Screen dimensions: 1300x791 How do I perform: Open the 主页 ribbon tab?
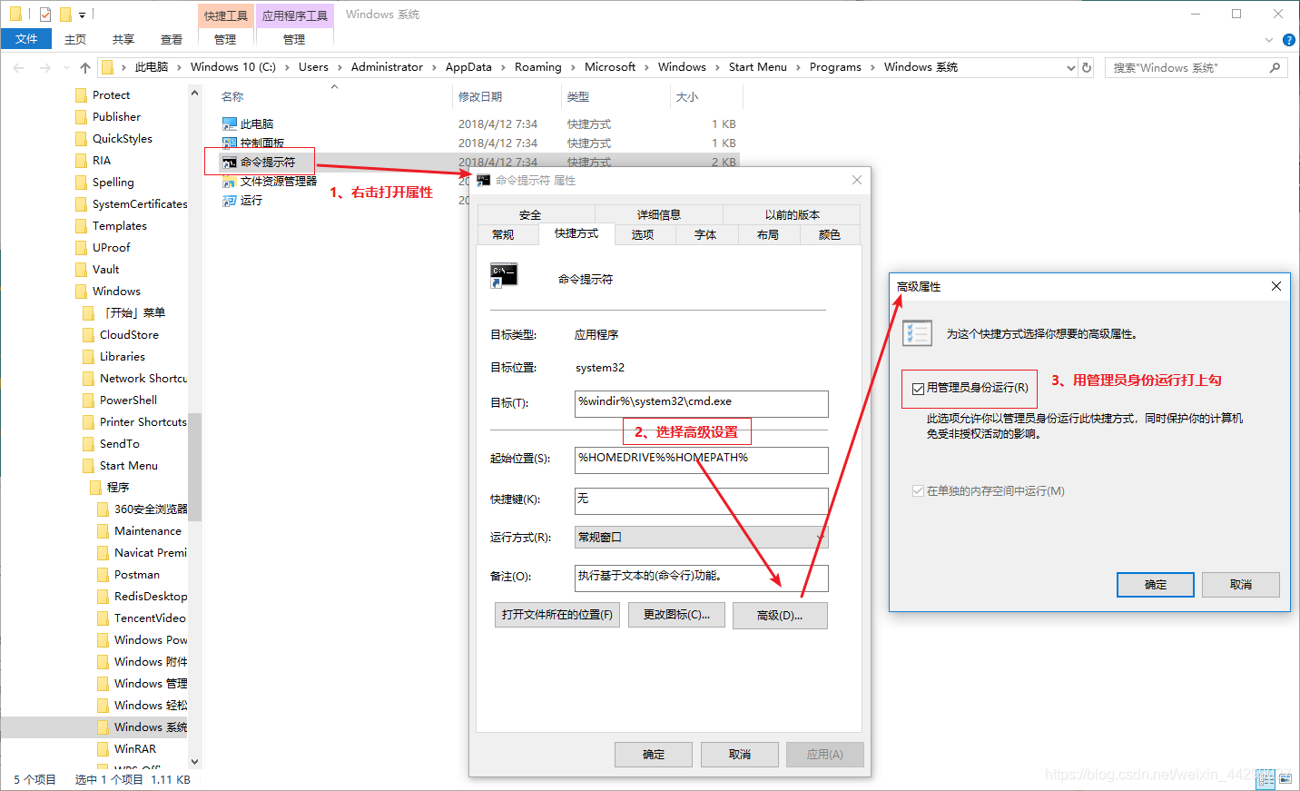75,39
